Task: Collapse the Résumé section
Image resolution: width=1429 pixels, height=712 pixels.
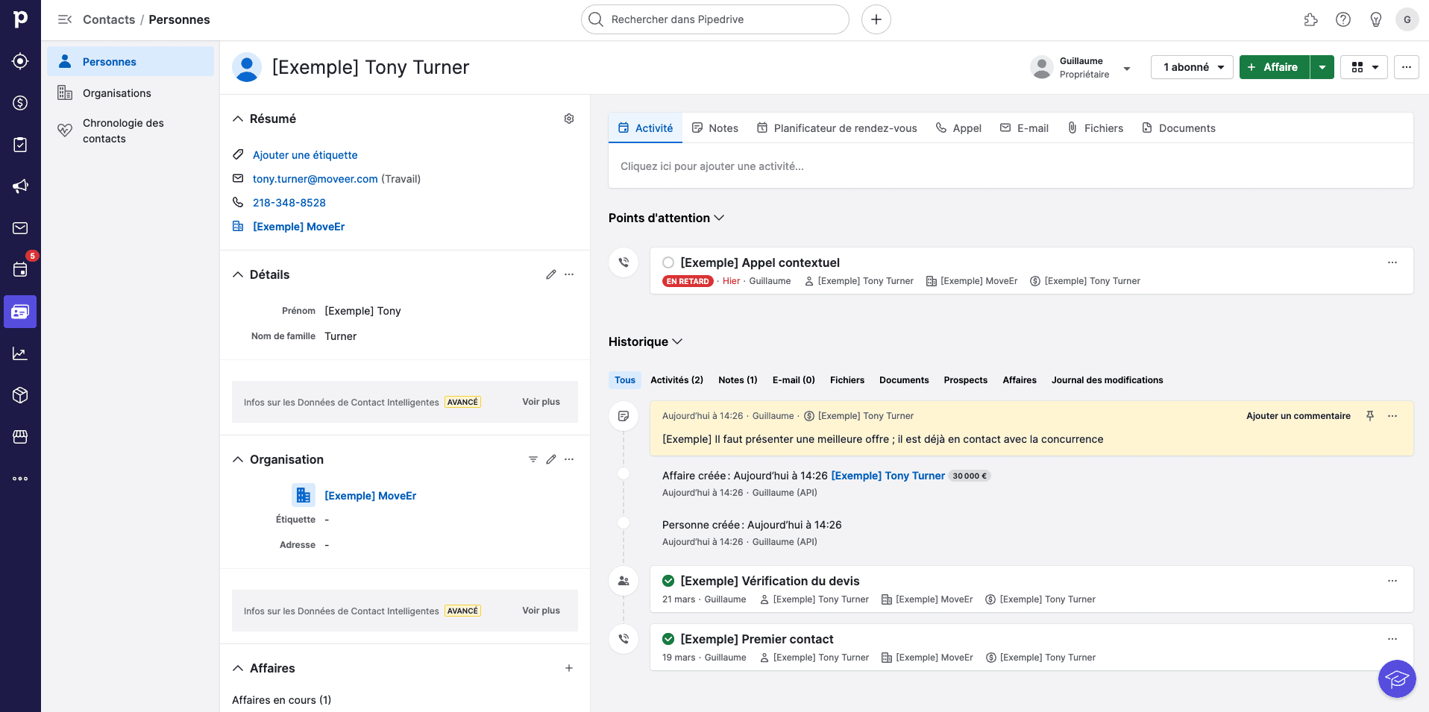Action: tap(237, 118)
